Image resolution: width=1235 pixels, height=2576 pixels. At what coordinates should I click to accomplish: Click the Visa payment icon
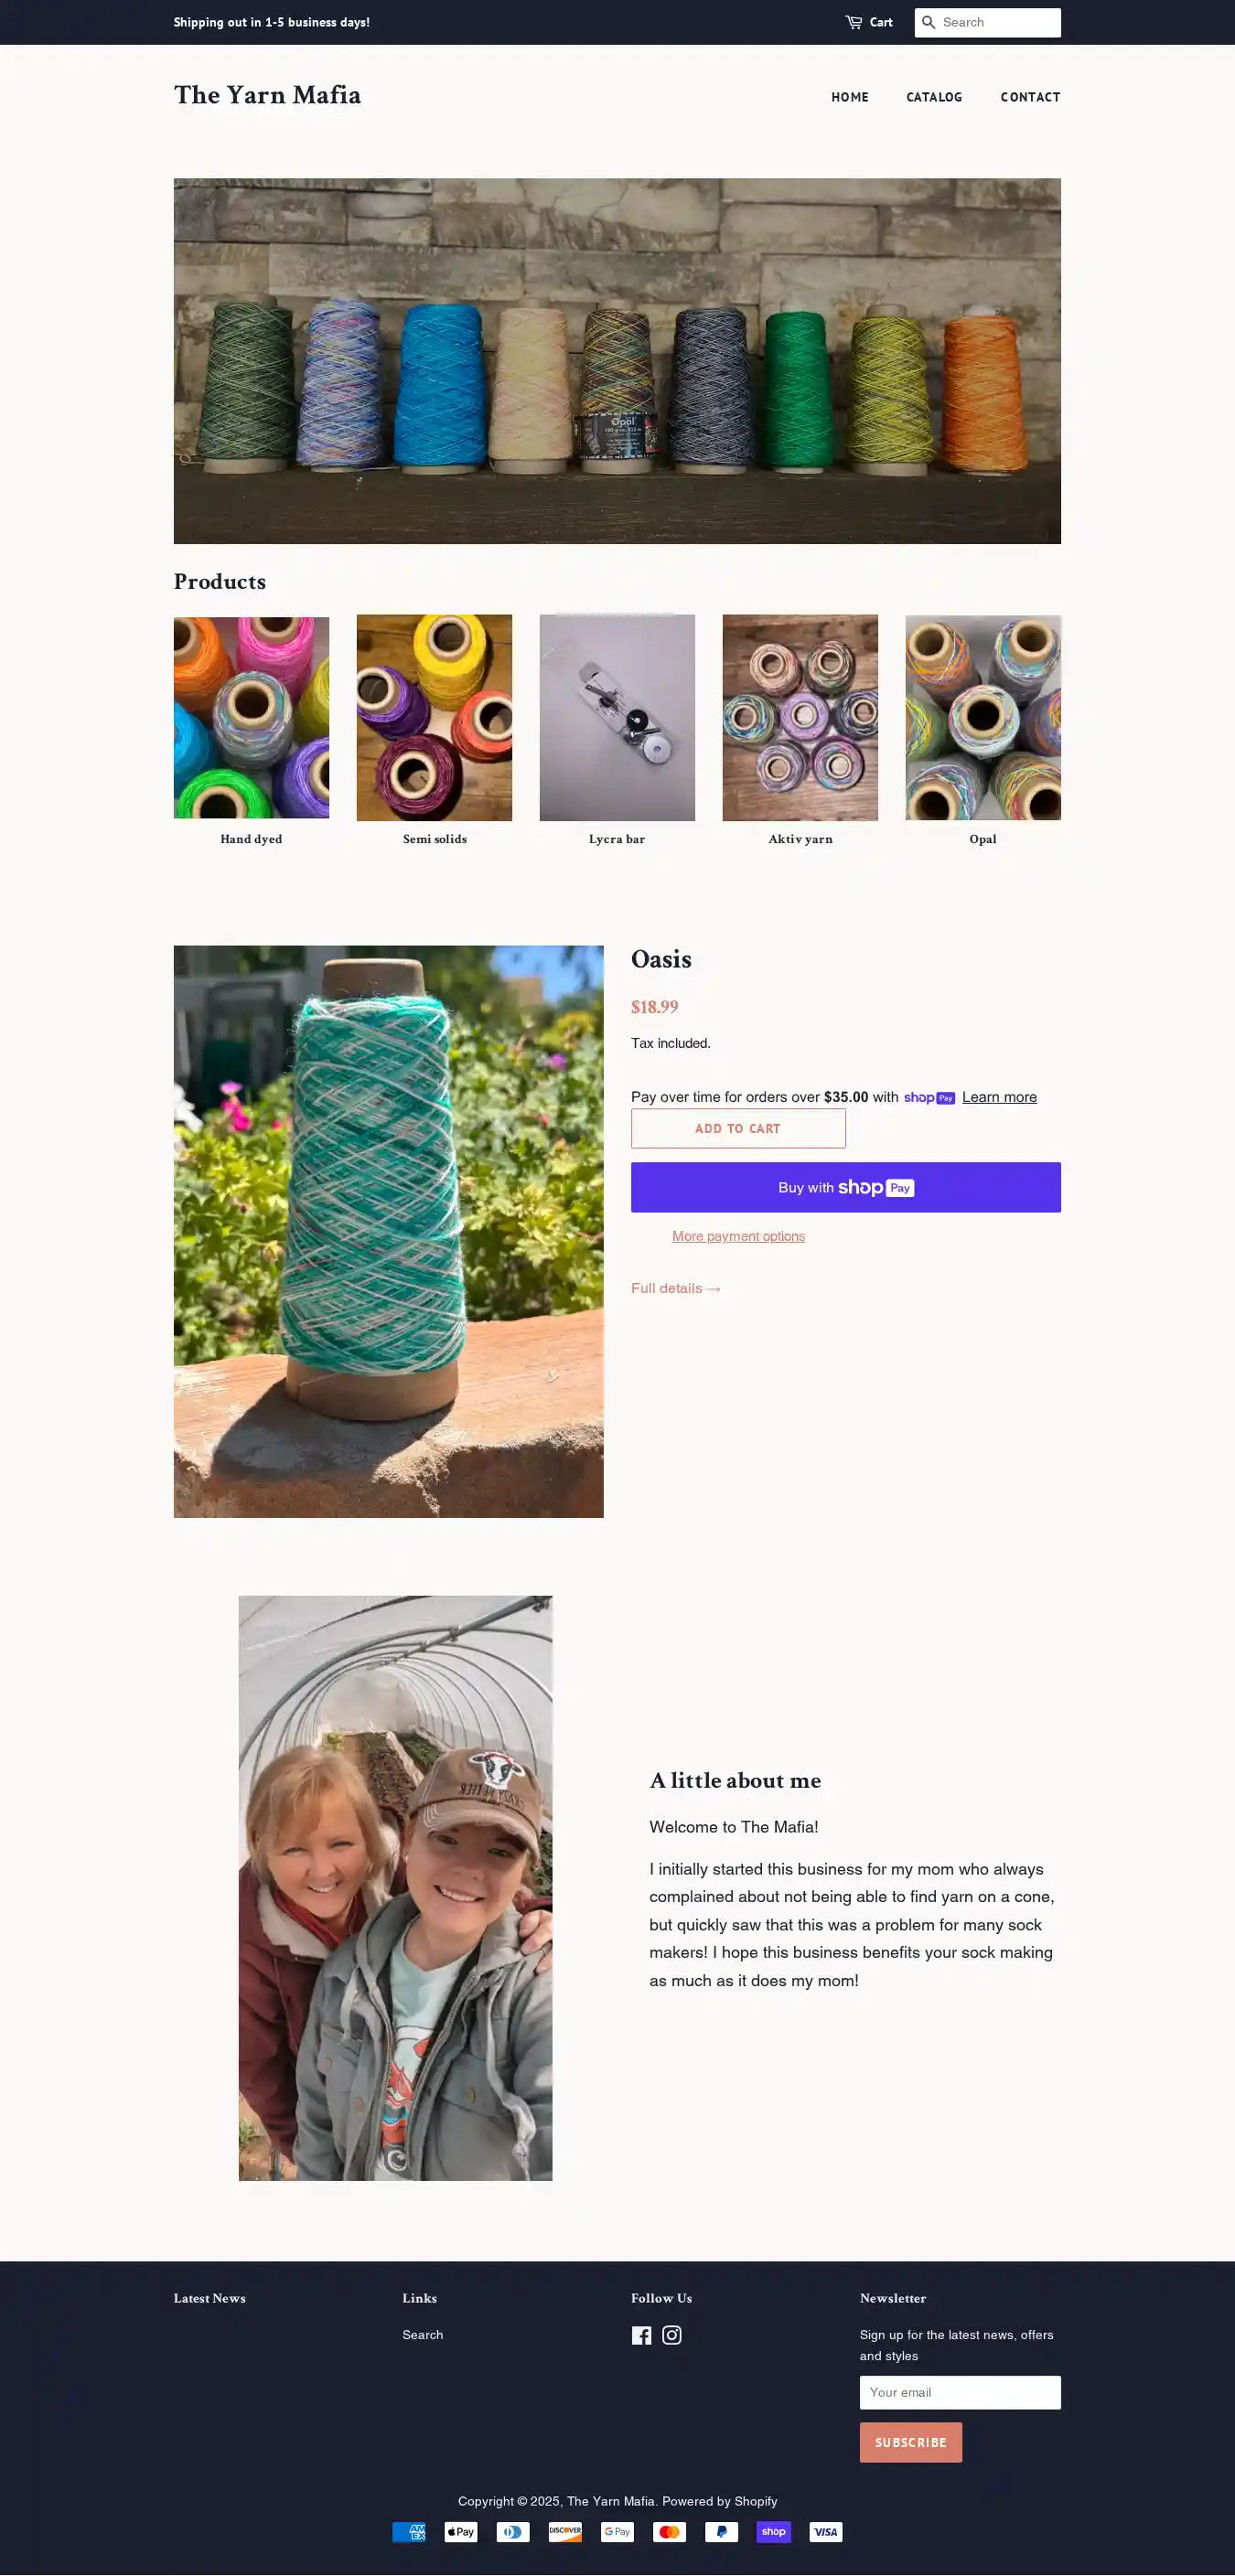[x=825, y=2531]
